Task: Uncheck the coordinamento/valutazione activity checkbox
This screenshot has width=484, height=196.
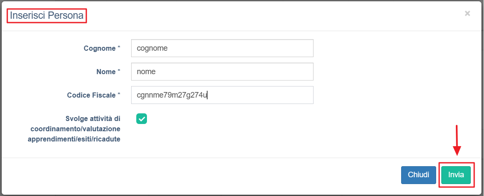Action: click(x=141, y=119)
